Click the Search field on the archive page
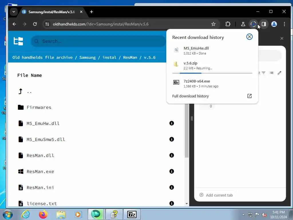The image size is (293, 220). (98, 41)
